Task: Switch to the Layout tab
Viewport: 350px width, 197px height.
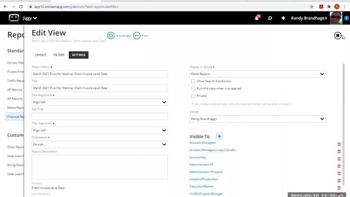Action: click(x=40, y=55)
